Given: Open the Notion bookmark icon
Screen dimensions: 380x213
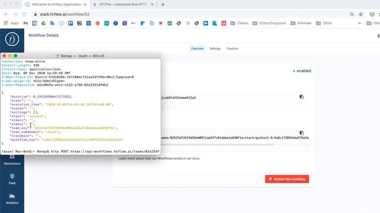Looking at the screenshot, I should click(x=80, y=23).
